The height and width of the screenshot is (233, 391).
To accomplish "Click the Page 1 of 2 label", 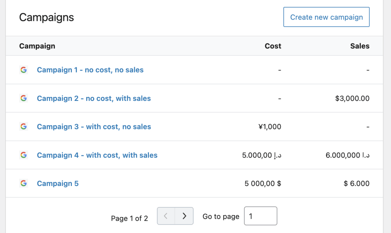I will [130, 218].
